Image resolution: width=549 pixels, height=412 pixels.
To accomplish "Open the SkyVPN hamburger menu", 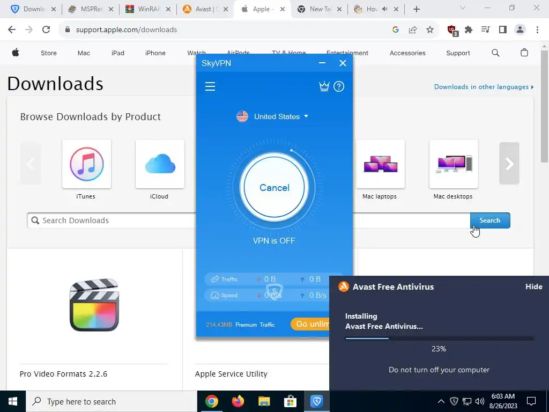I will [210, 86].
